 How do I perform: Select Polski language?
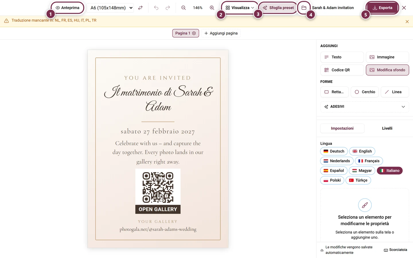point(332,180)
